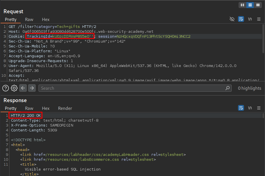Open the Request panel hamburger menu
The width and height of the screenshot is (265, 176).
[259, 19]
